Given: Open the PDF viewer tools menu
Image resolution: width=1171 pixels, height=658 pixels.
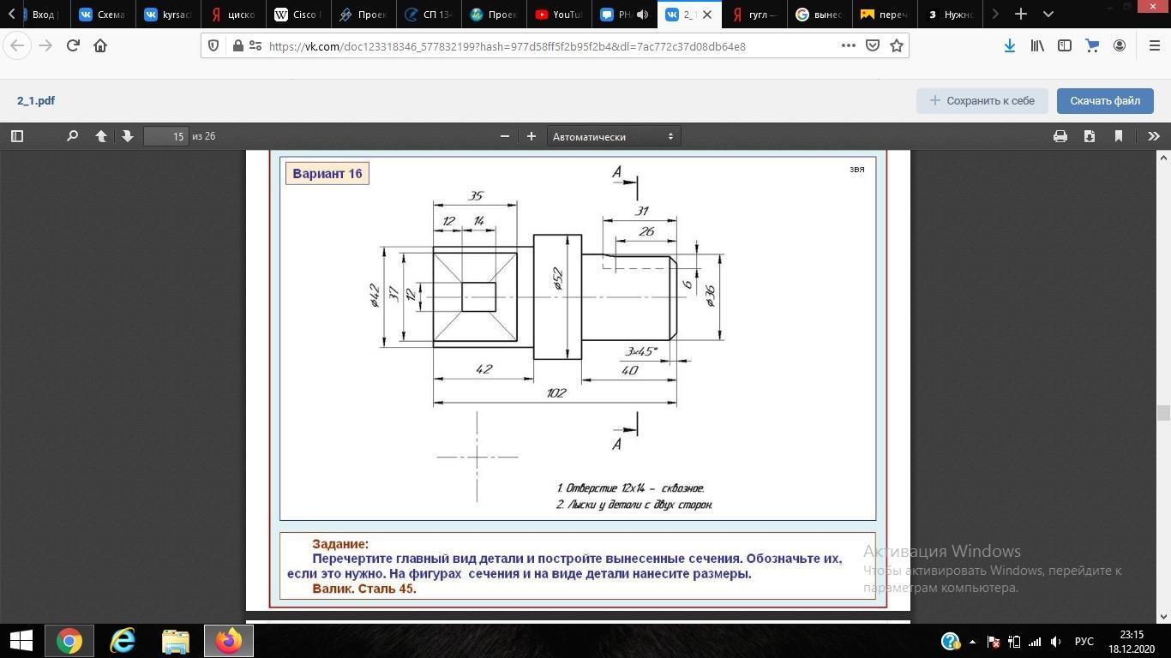Looking at the screenshot, I should [1154, 136].
